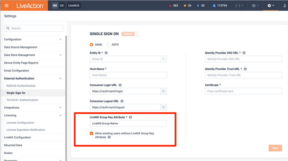View info alerts blue circle count 30
This screenshot has height=161, width=288.
[201, 6]
